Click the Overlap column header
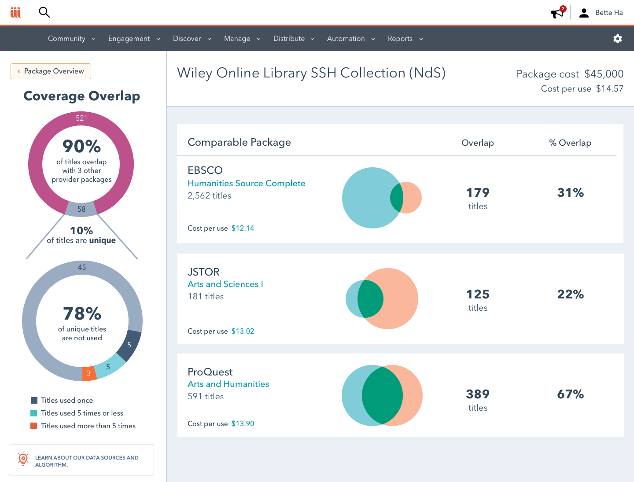This screenshot has height=482, width=634. (x=478, y=143)
